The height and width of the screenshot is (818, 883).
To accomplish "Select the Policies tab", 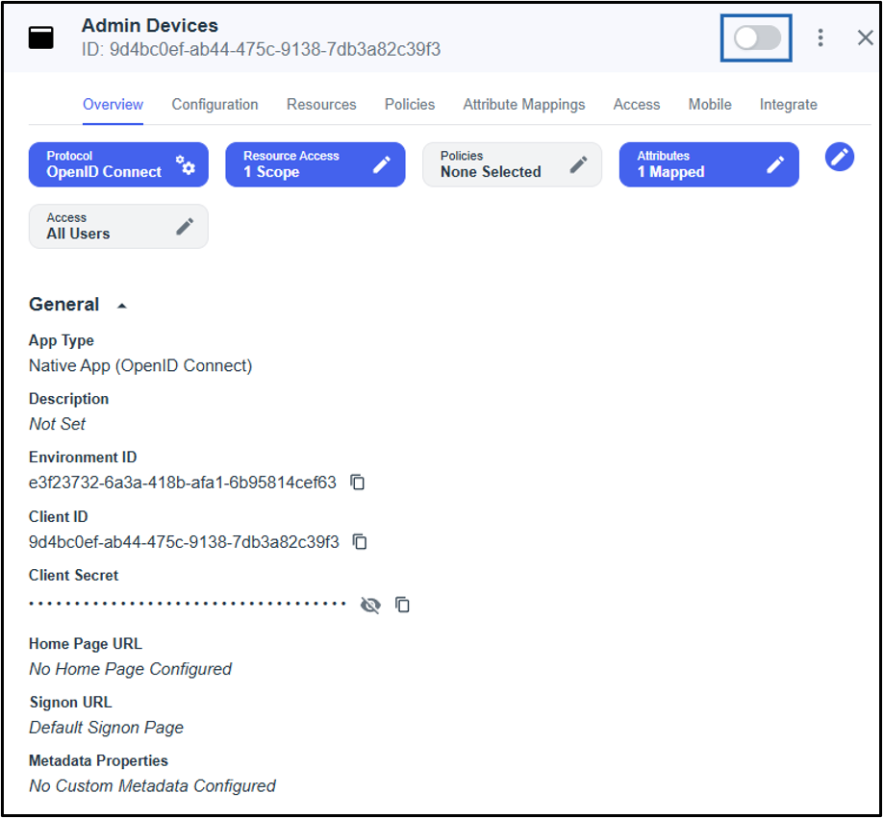I will pyautogui.click(x=410, y=105).
